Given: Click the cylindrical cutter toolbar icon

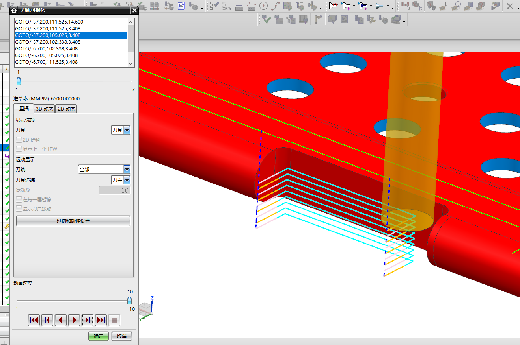Looking at the screenshot, I should 380,6.
